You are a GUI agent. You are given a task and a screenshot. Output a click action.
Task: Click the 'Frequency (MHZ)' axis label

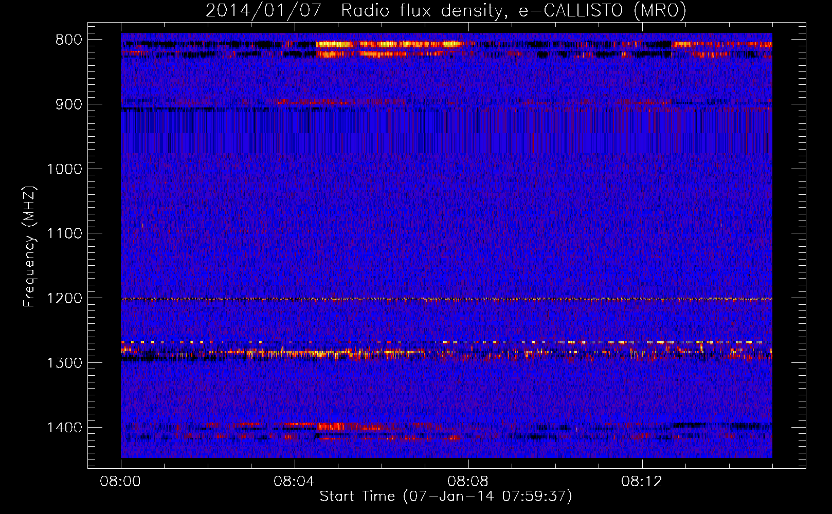coord(29,247)
